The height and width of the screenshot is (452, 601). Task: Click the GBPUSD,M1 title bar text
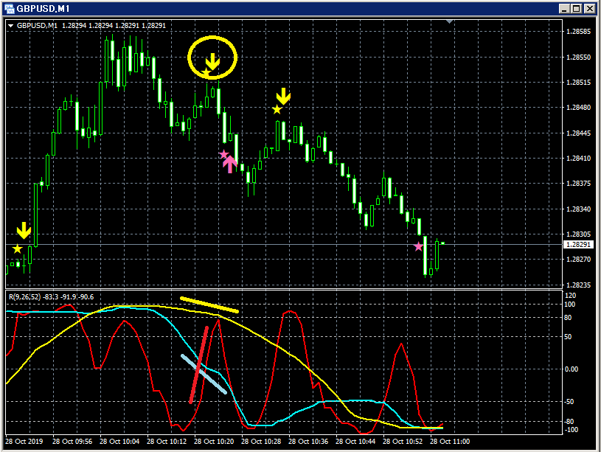(43, 8)
